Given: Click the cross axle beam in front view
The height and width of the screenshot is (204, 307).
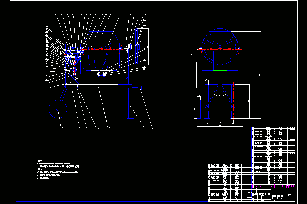Looking at the screenshot, I should (x=220, y=109).
